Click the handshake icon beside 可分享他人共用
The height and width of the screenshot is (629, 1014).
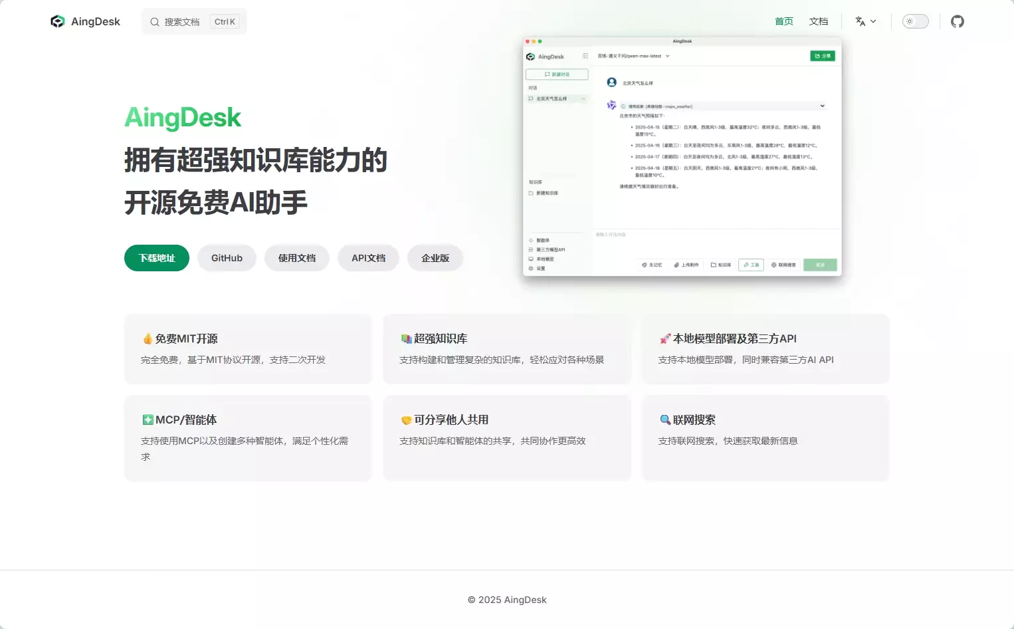coord(406,420)
